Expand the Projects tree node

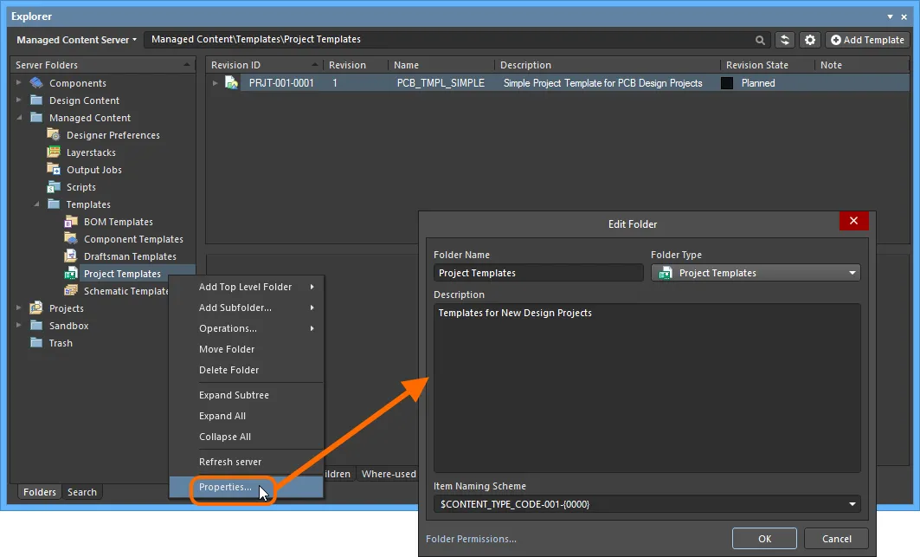coord(19,308)
